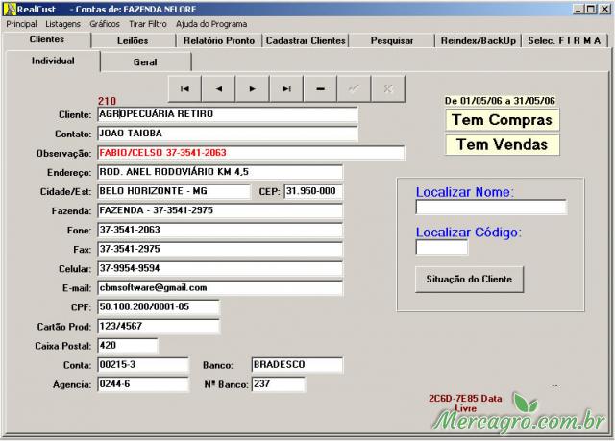Viewport: 615px width, 441px height.
Task: Click the RealCust title bar icon
Action: [x=10, y=9]
